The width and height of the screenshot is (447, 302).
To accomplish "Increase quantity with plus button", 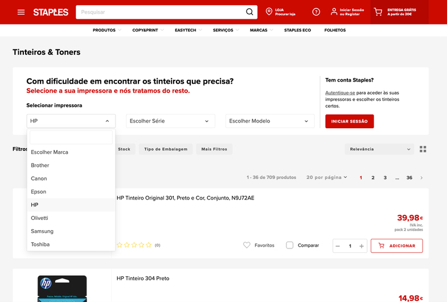I will [362, 246].
